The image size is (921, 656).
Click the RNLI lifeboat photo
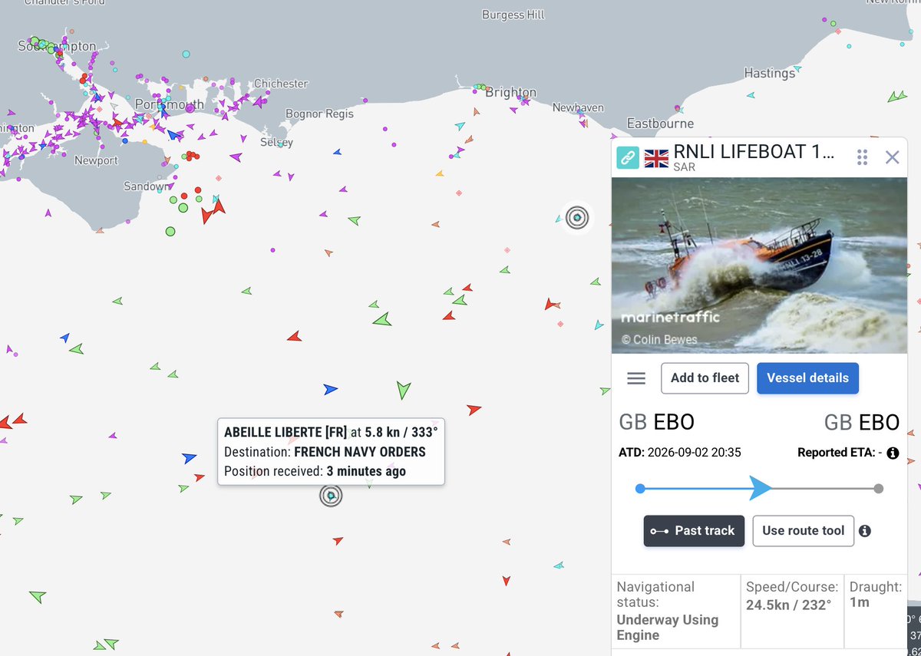click(x=759, y=265)
